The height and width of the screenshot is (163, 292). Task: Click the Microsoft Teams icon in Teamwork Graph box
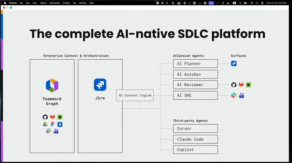point(56,131)
